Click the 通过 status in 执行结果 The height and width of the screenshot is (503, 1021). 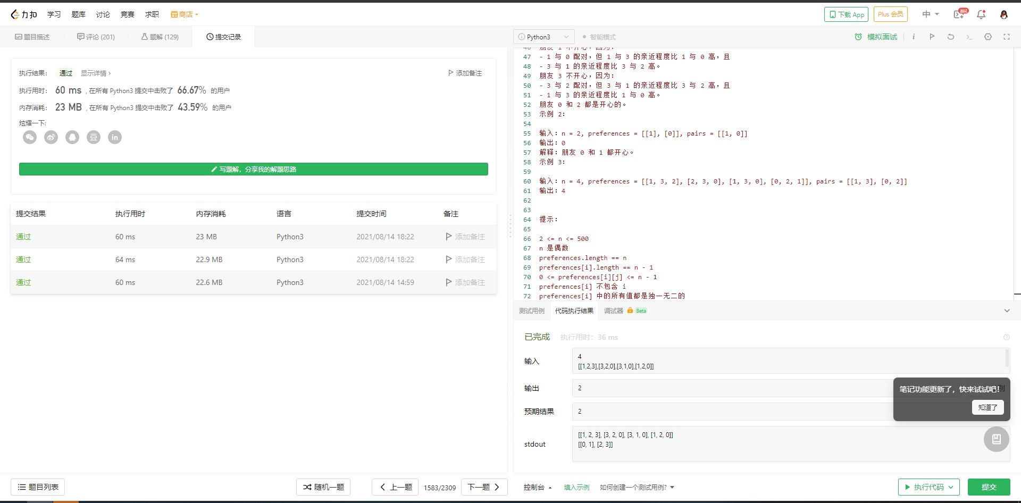[x=66, y=73]
